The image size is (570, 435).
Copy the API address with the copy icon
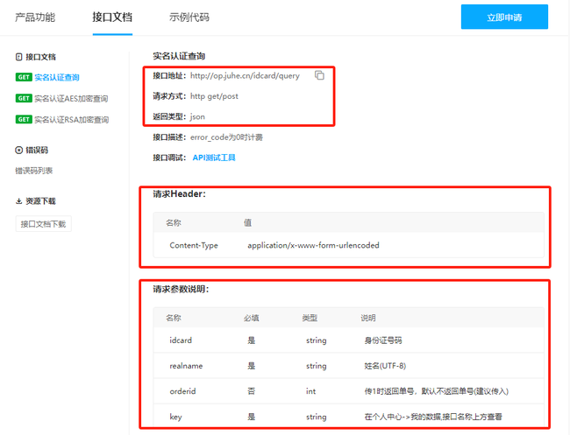click(x=320, y=75)
